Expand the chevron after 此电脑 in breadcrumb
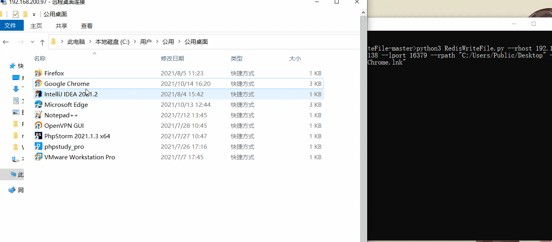 pos(90,42)
